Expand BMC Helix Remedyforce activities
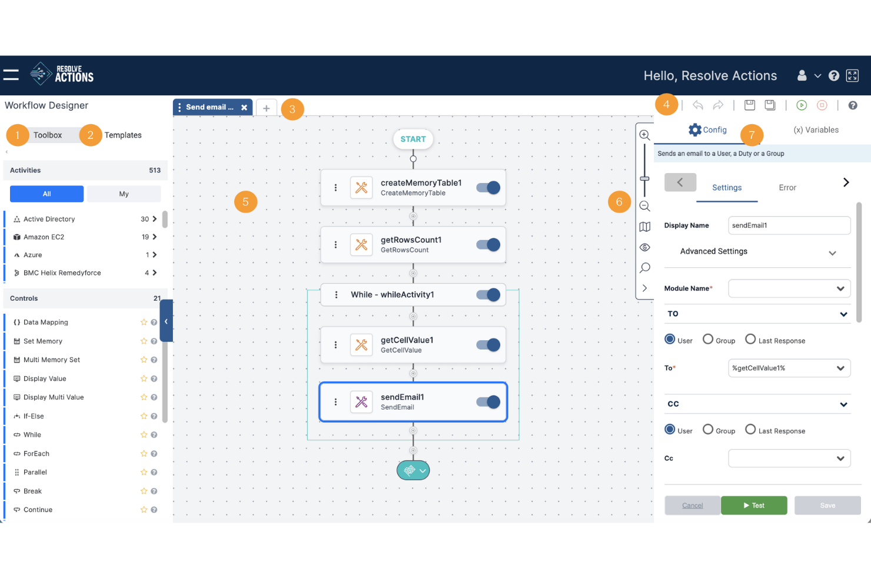The width and height of the screenshot is (871, 581). point(154,273)
